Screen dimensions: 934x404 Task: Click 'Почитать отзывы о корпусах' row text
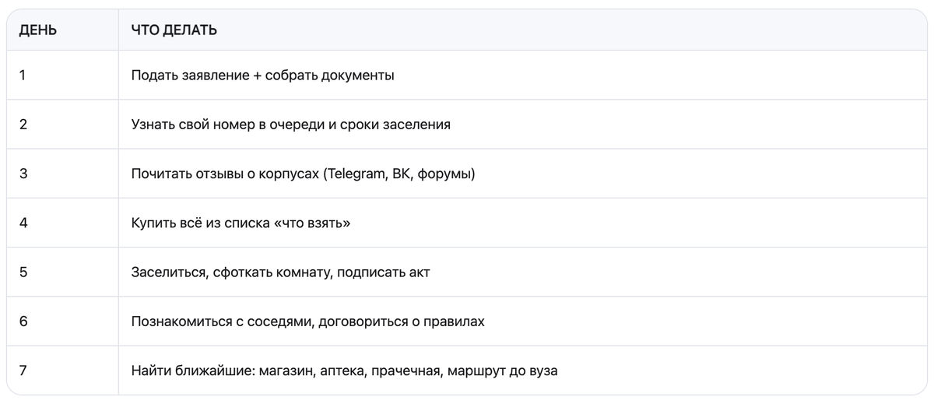[x=303, y=174]
